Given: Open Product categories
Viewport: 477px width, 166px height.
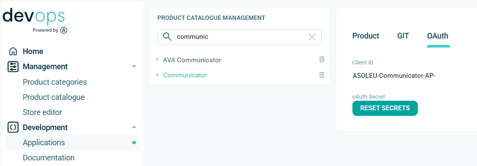Looking at the screenshot, I should [55, 82].
